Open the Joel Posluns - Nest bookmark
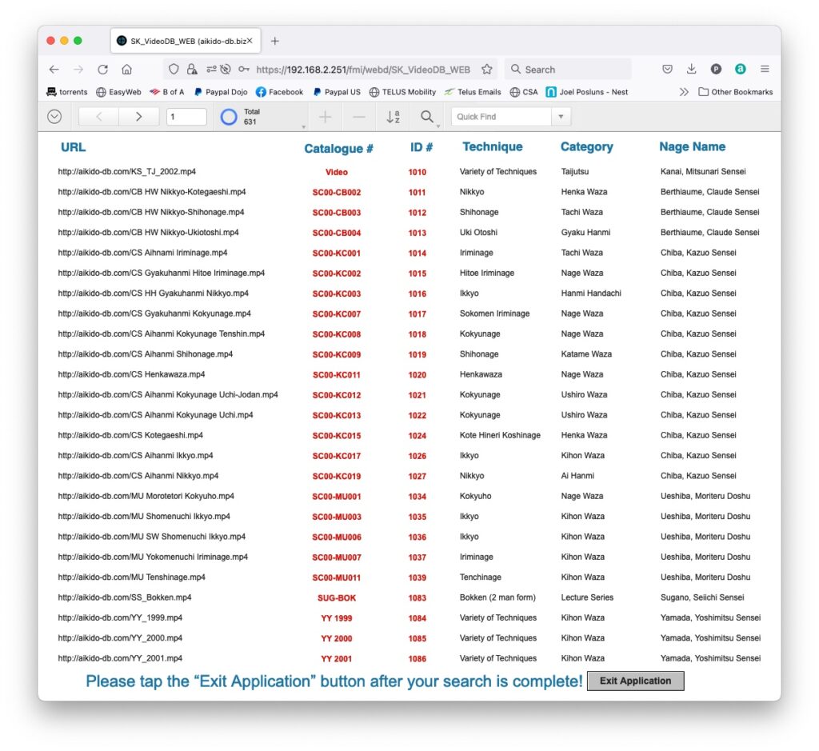Screen dimensions: 819x751 [x=587, y=92]
